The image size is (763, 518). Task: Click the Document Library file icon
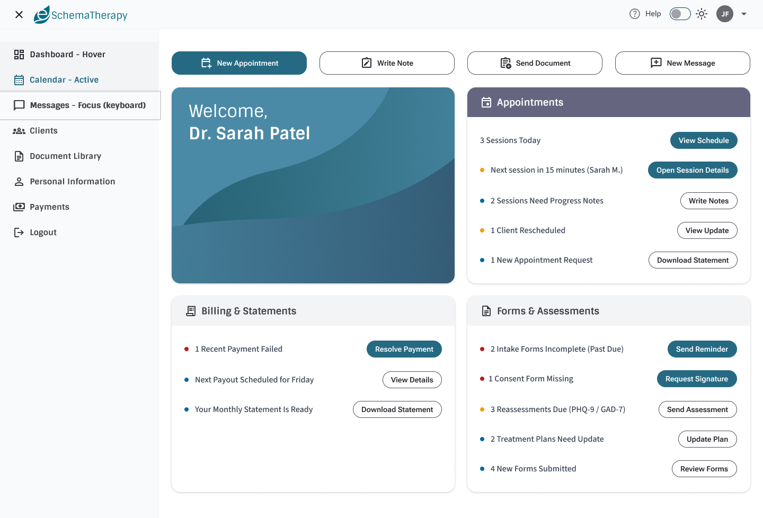pos(19,156)
